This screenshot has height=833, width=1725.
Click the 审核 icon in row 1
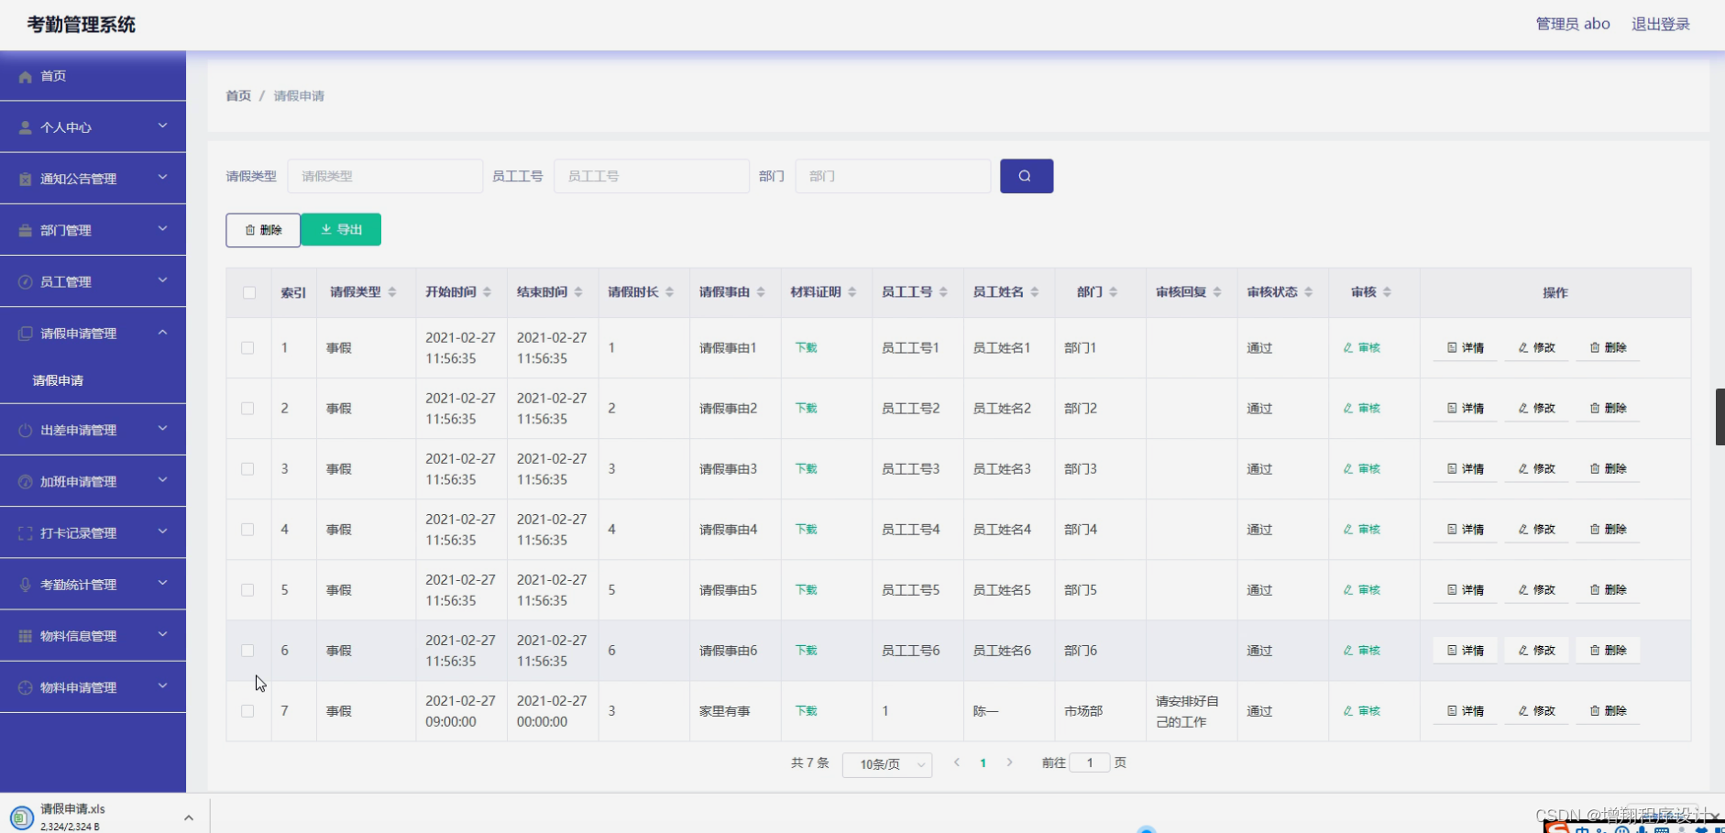point(1348,348)
